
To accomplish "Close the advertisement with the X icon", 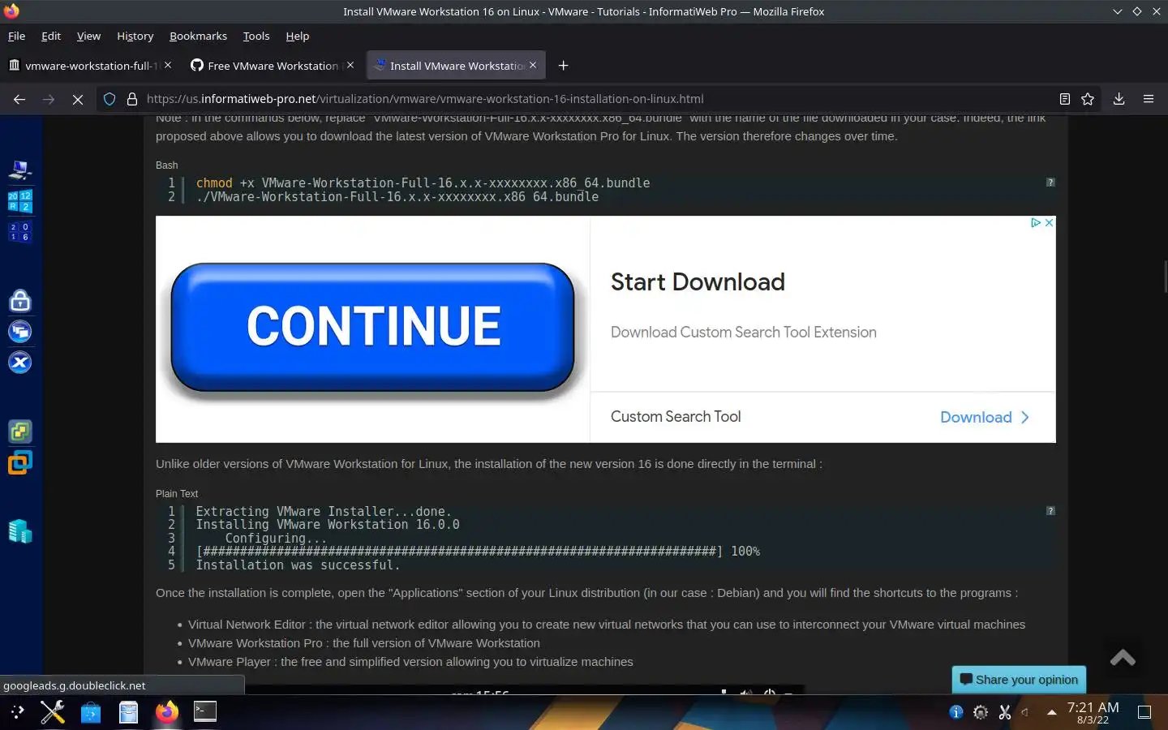I will [1049, 222].
